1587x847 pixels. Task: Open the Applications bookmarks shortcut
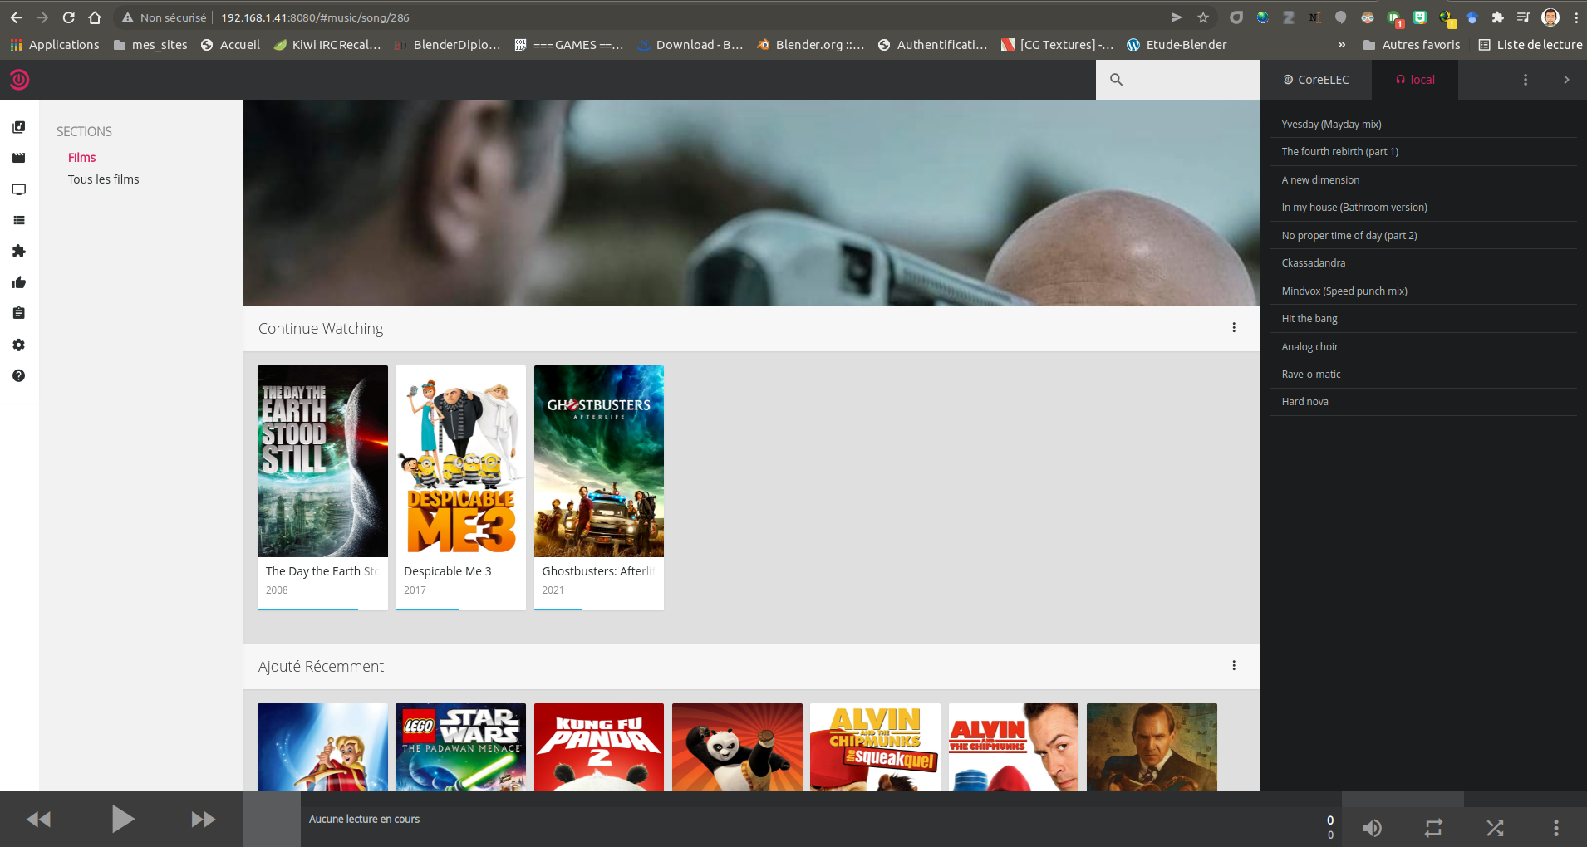point(55,45)
